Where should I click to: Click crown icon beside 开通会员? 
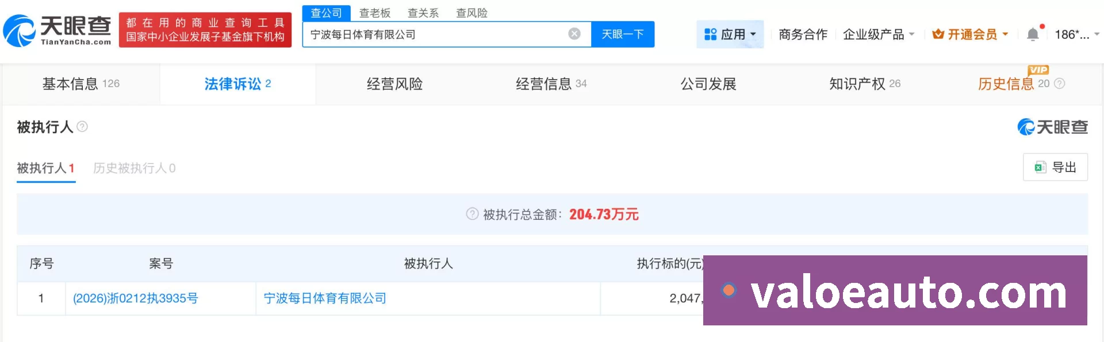click(938, 34)
